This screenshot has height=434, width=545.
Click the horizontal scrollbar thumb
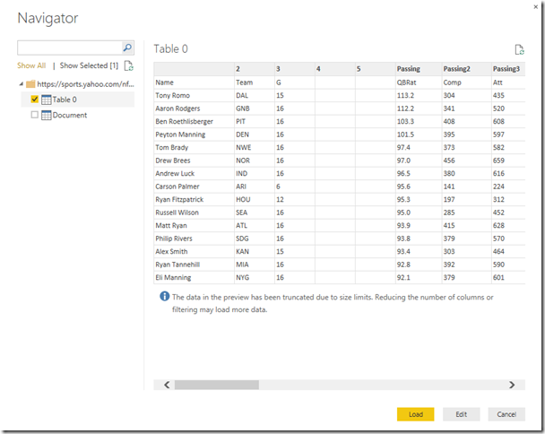click(217, 385)
